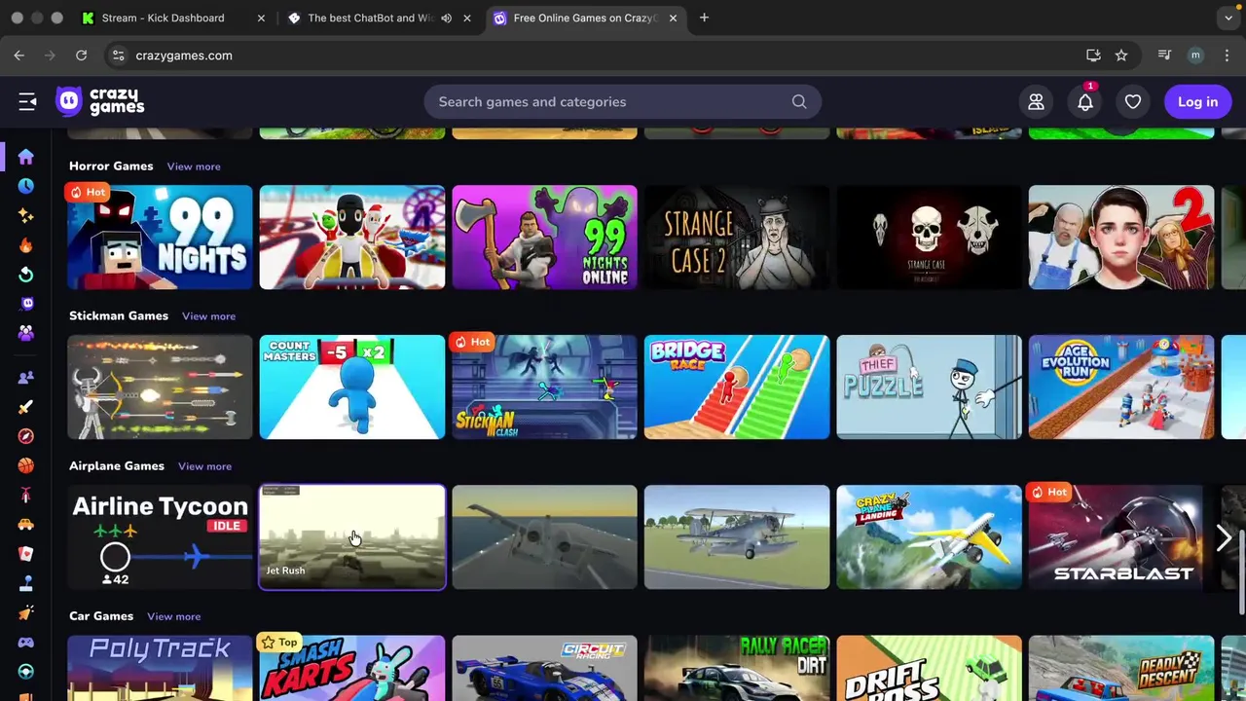Open Trending flame icon in sidebar

tap(26, 245)
